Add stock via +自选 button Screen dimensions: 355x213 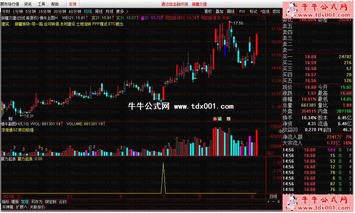265,11
